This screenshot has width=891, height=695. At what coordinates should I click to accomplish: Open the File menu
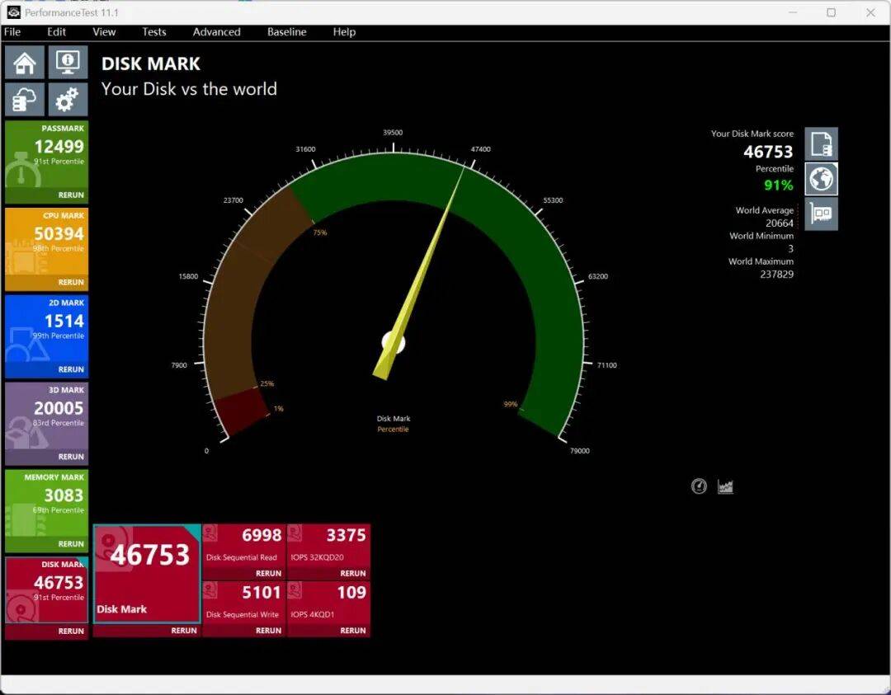tap(12, 32)
